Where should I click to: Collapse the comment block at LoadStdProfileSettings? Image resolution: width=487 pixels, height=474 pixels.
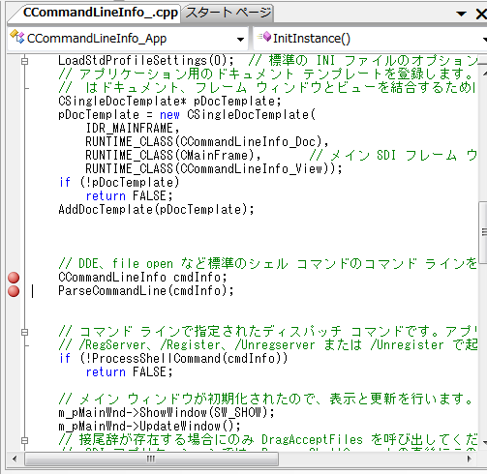tap(24, 61)
